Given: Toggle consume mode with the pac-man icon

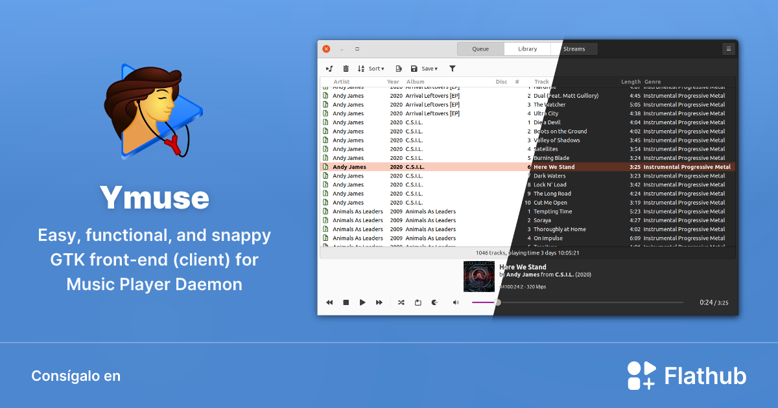Looking at the screenshot, I should click(x=434, y=302).
